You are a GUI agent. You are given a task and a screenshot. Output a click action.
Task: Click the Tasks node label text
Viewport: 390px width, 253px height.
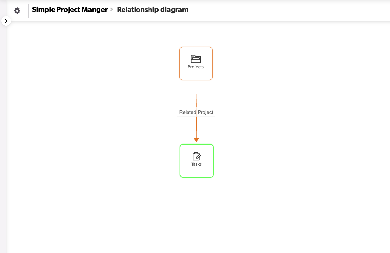point(196,164)
